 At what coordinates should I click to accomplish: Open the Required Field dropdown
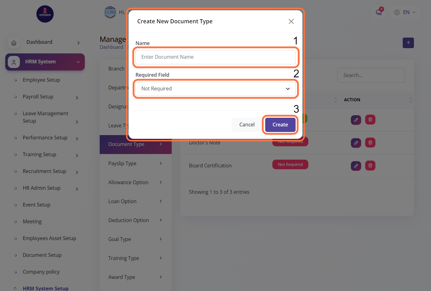tap(215, 89)
